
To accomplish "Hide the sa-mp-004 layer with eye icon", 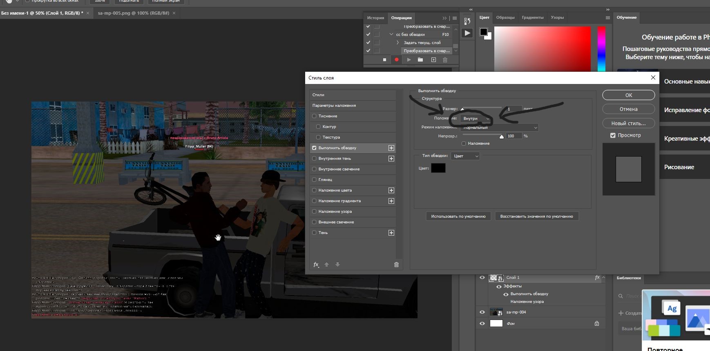I will pyautogui.click(x=482, y=312).
